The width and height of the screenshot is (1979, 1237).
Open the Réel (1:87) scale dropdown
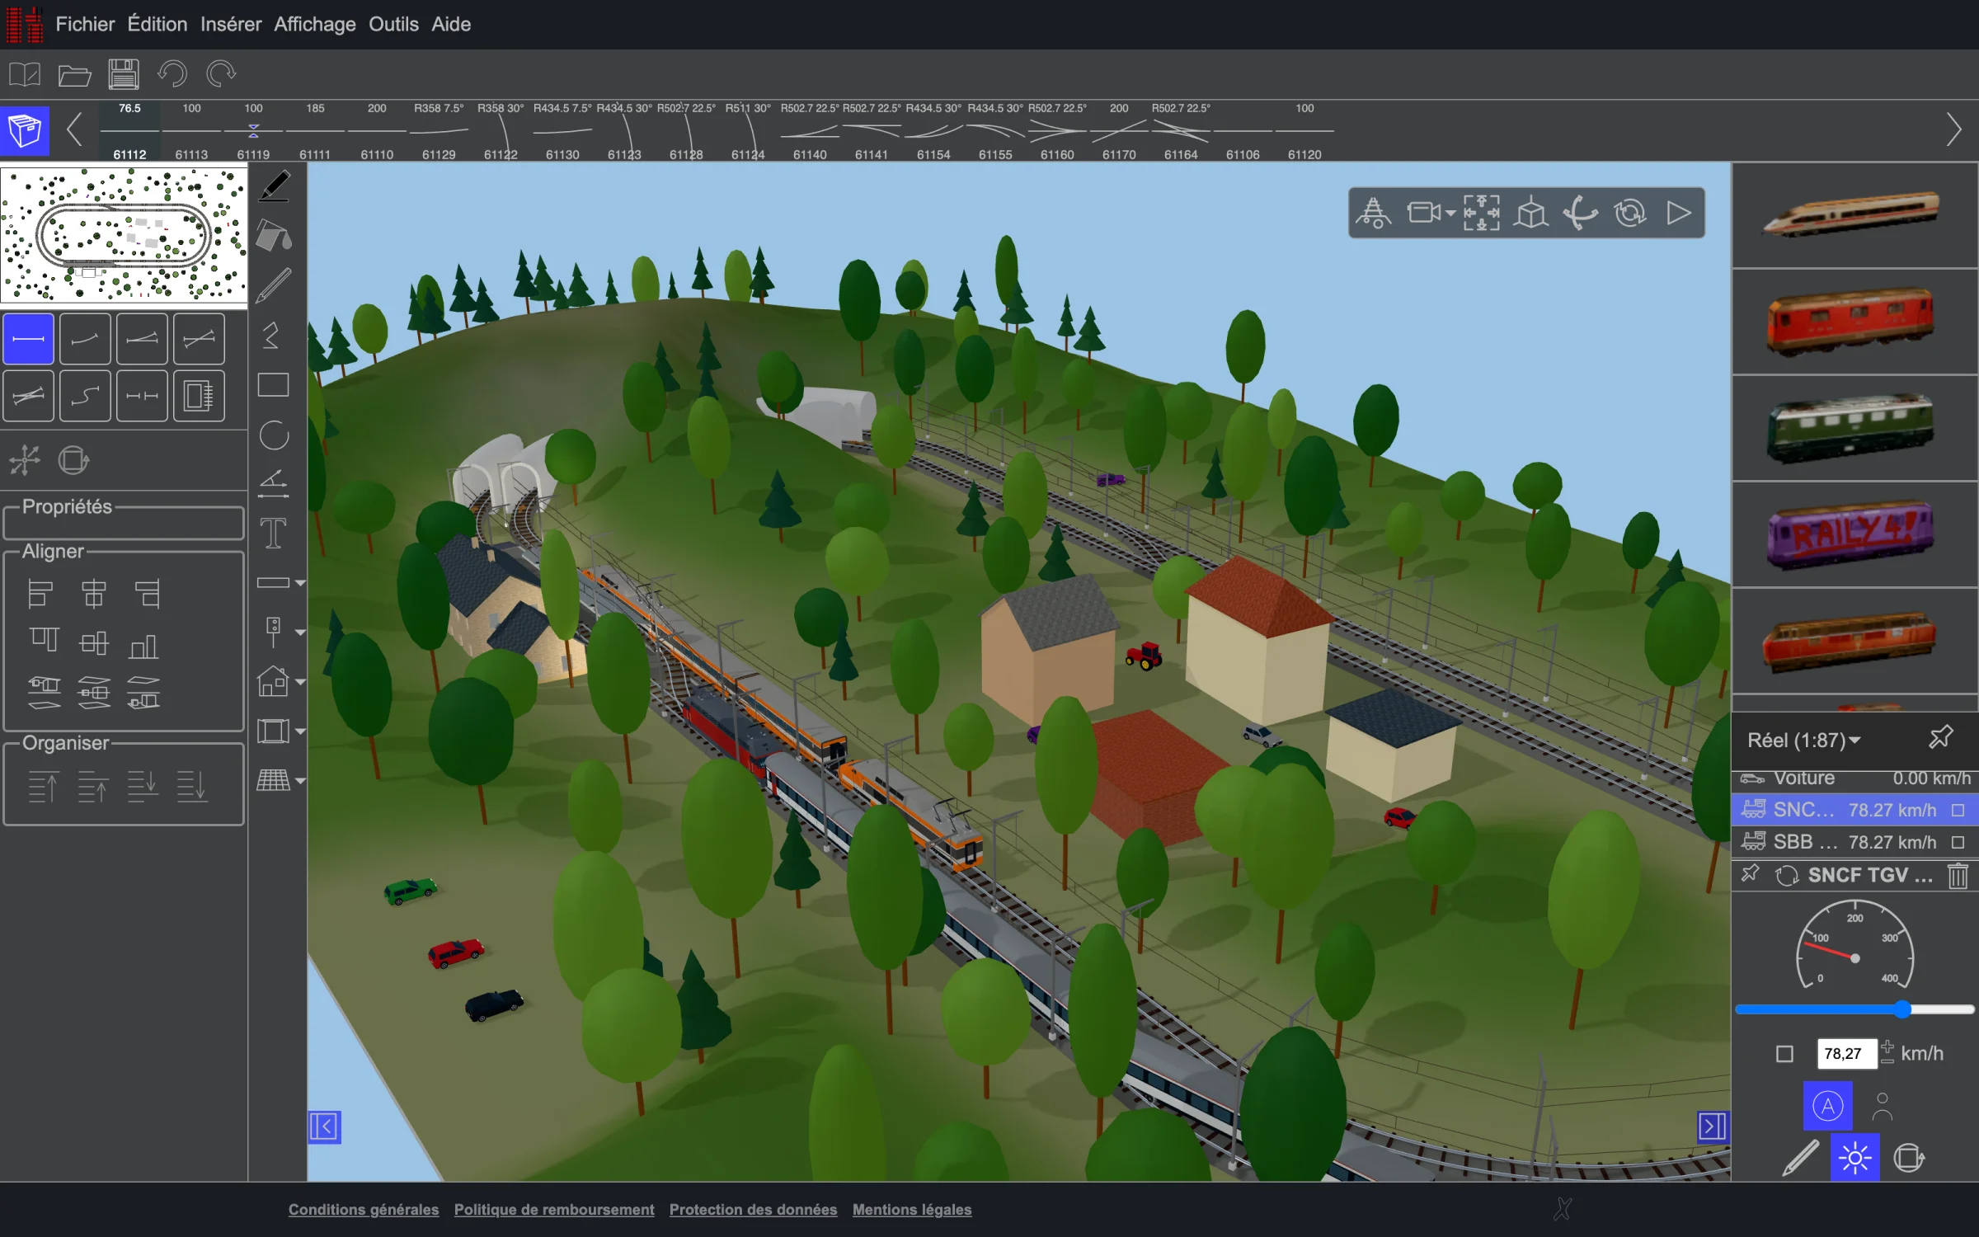(x=1803, y=740)
